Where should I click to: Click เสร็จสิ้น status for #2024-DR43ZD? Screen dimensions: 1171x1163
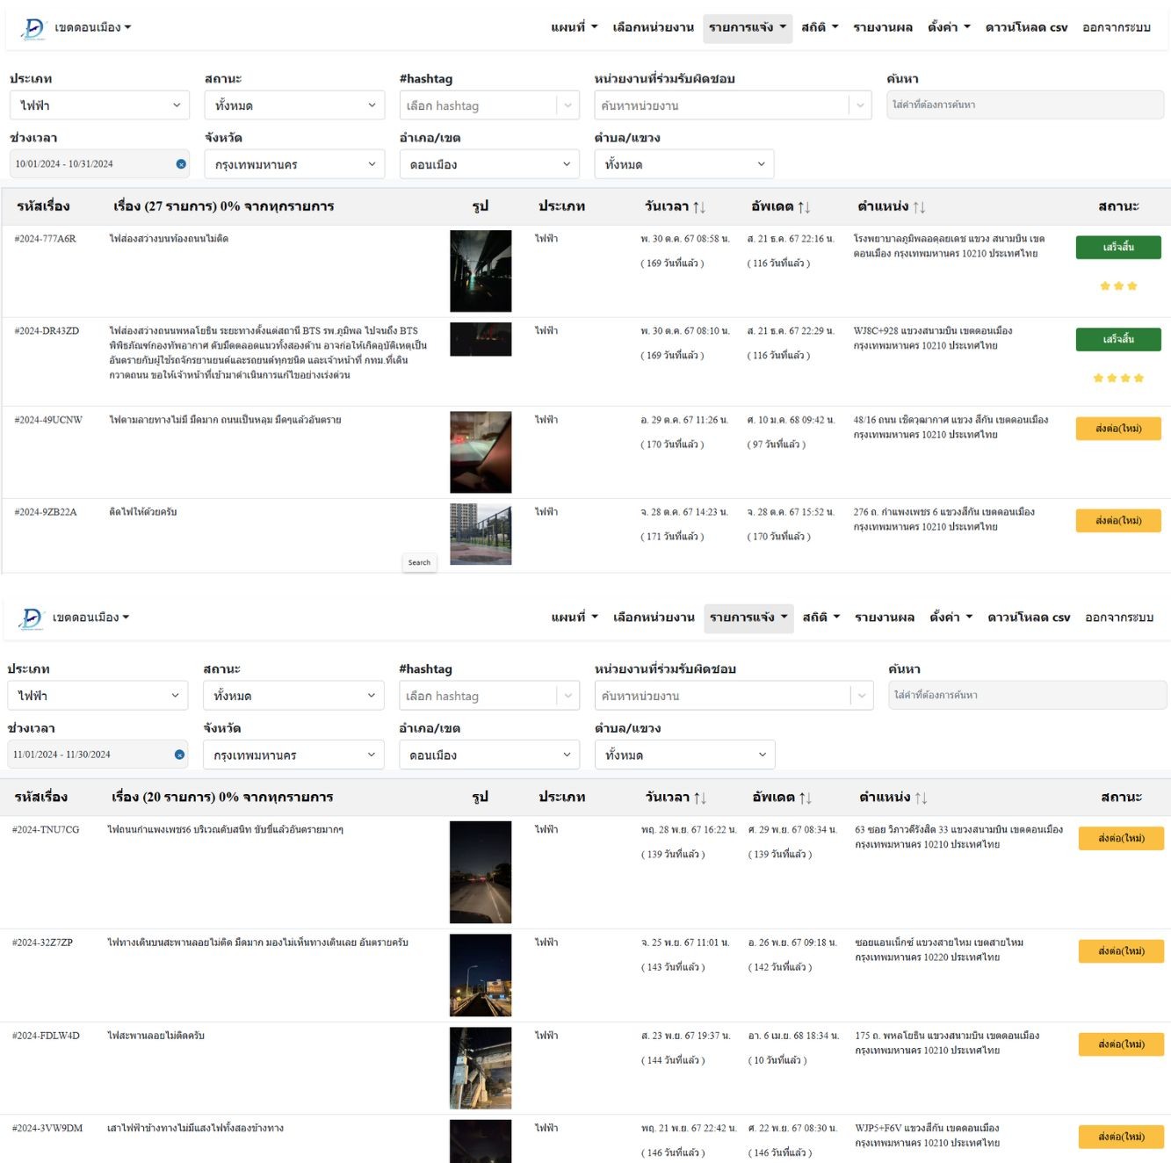pyautogui.click(x=1118, y=339)
